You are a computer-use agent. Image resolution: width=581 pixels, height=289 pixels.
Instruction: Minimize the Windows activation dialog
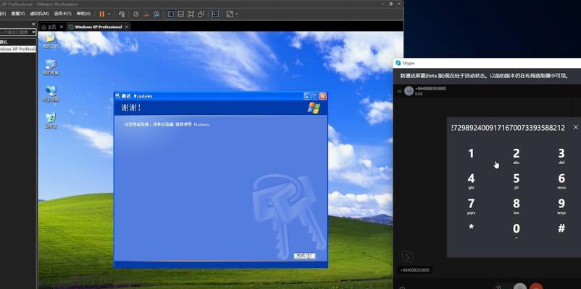pyautogui.click(x=307, y=96)
